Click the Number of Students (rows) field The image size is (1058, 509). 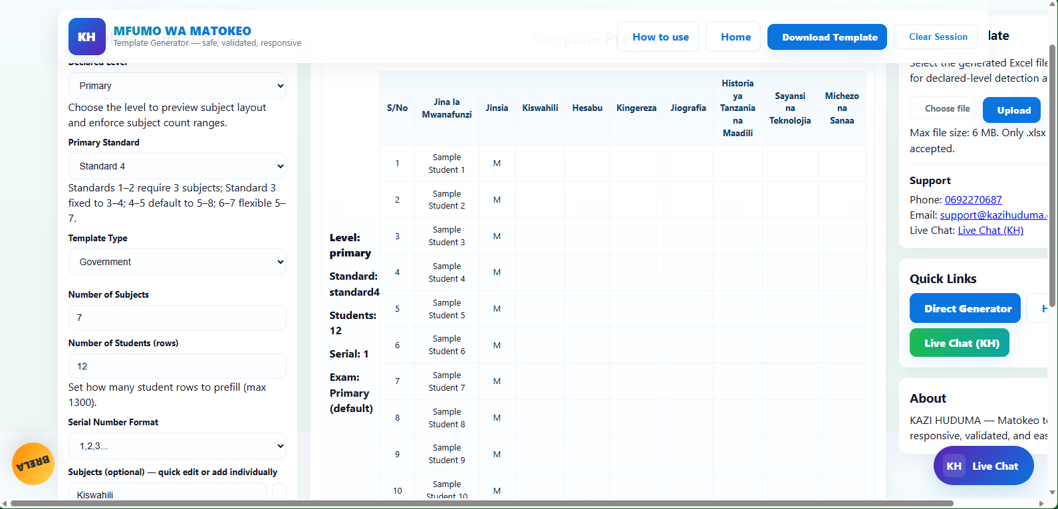(x=178, y=366)
